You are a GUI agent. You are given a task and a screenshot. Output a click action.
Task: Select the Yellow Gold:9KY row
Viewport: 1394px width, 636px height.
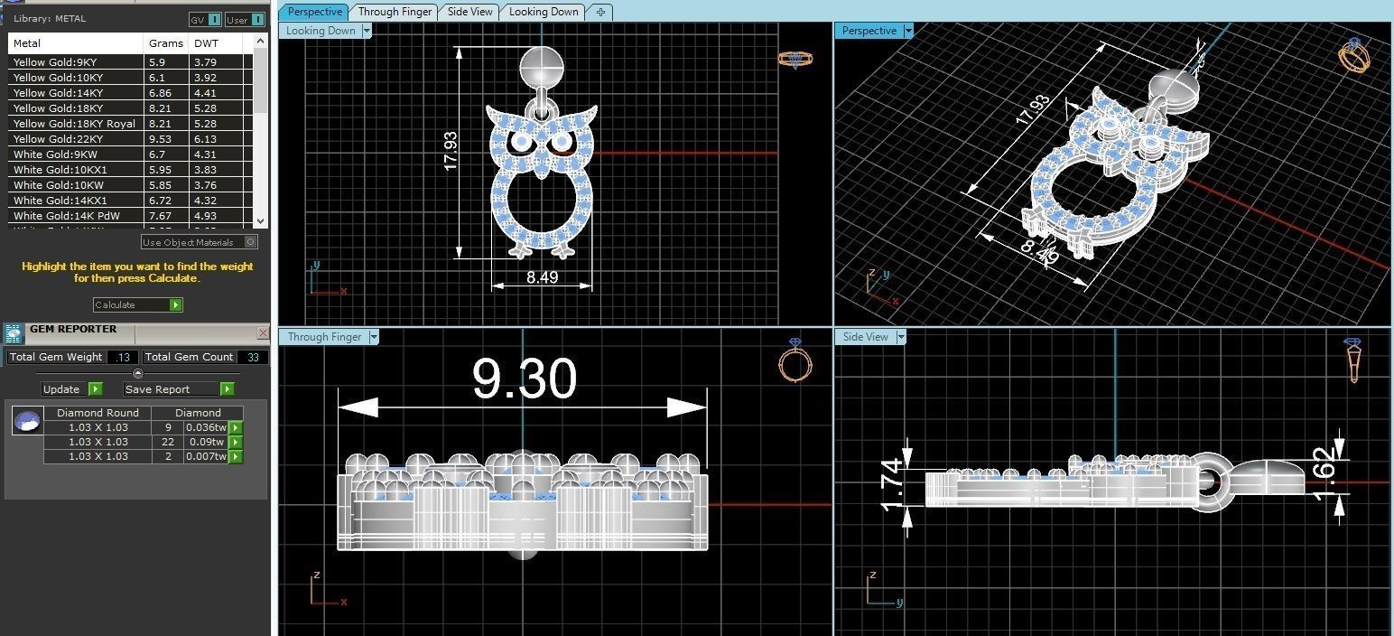131,62
